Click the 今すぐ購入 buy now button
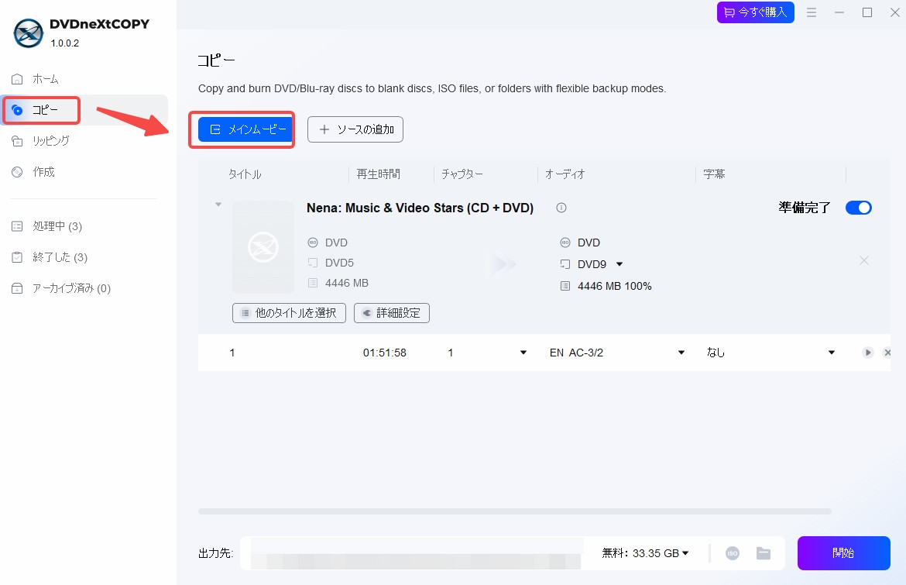Viewport: 906px width, 585px height. pos(755,12)
